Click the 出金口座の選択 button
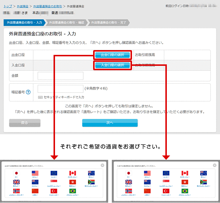The image size is (220, 203). pyautogui.click(x=113, y=55)
